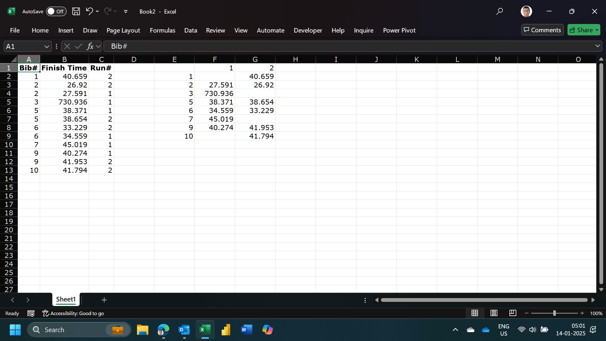This screenshot has width=606, height=341.
Task: Open Word from the Windows taskbar
Action: click(x=247, y=330)
